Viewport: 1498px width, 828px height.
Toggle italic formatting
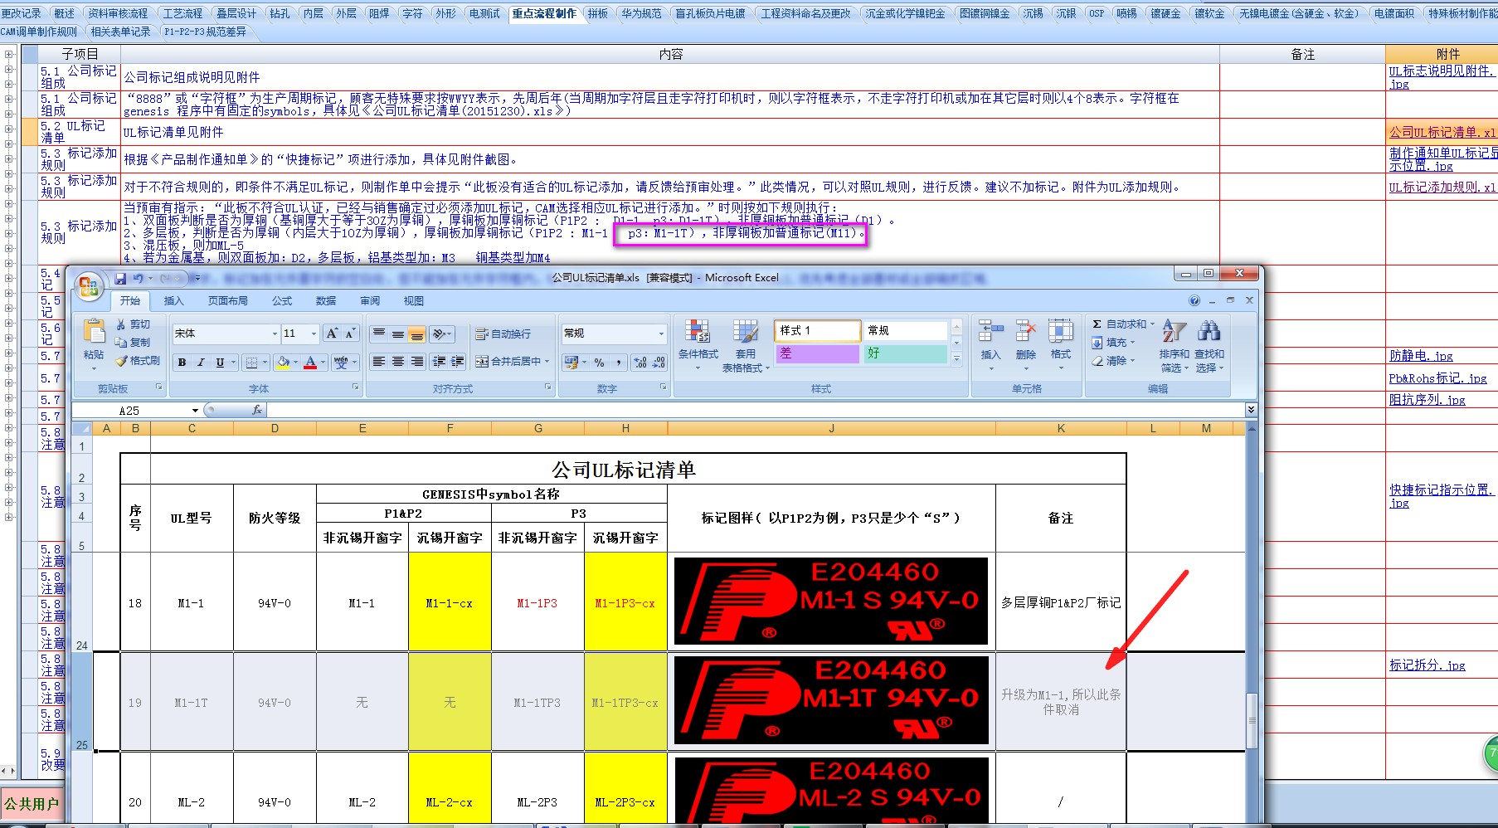(x=201, y=362)
